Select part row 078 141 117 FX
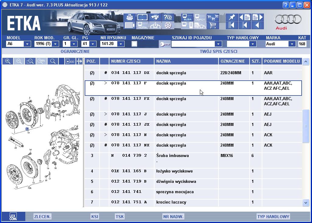 tap(193, 103)
